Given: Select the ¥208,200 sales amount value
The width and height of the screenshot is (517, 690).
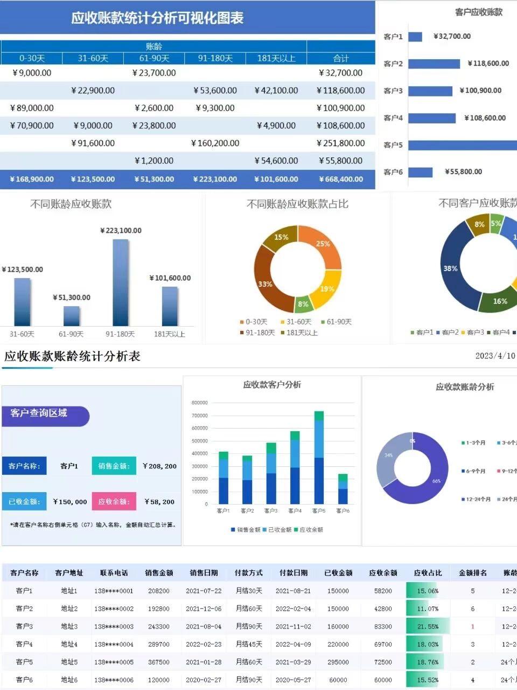Looking at the screenshot, I should pyautogui.click(x=159, y=466).
